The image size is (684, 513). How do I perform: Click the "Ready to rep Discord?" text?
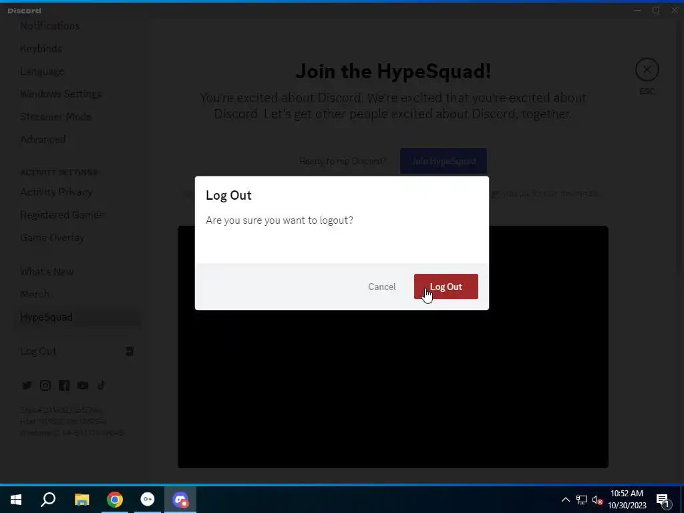[x=343, y=161]
